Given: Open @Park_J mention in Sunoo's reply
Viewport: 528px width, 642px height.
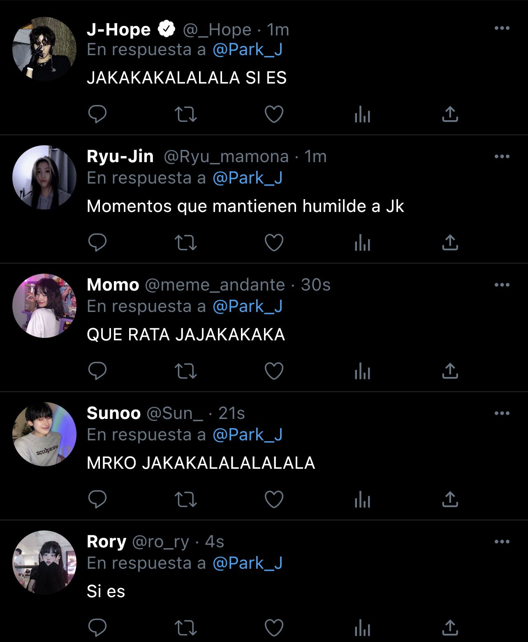Looking at the screenshot, I should coord(248,435).
